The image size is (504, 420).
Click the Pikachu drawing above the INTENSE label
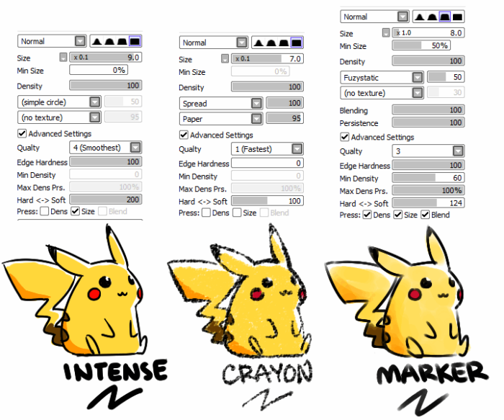tap(76, 291)
